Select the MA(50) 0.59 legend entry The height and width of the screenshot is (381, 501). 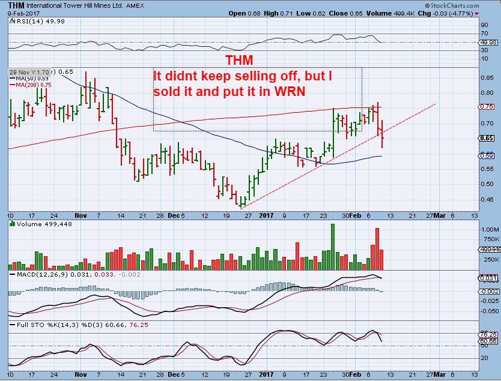point(29,79)
